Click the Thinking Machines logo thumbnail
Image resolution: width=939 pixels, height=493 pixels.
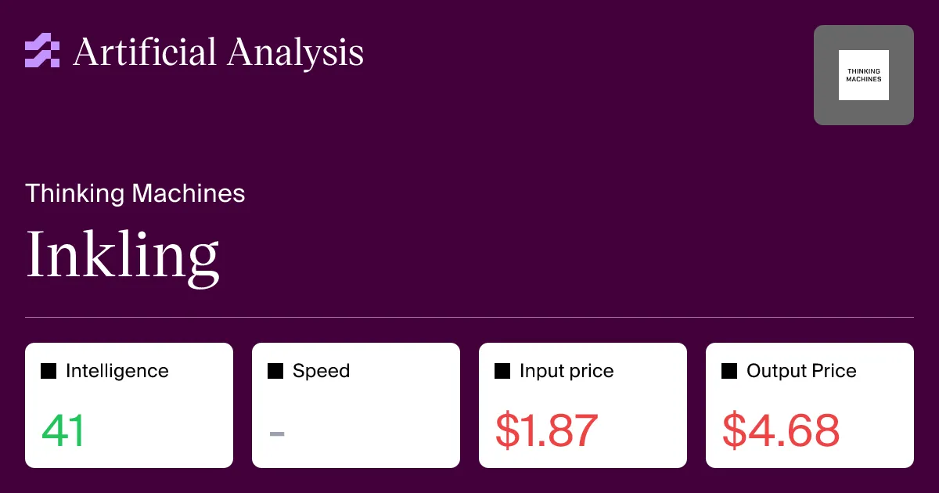864,75
